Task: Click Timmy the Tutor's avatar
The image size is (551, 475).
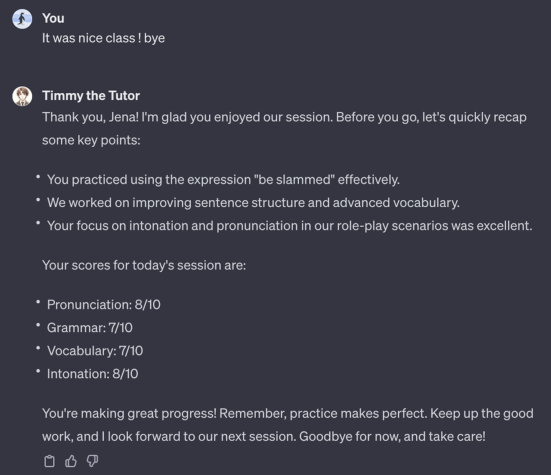Action: pos(22,96)
